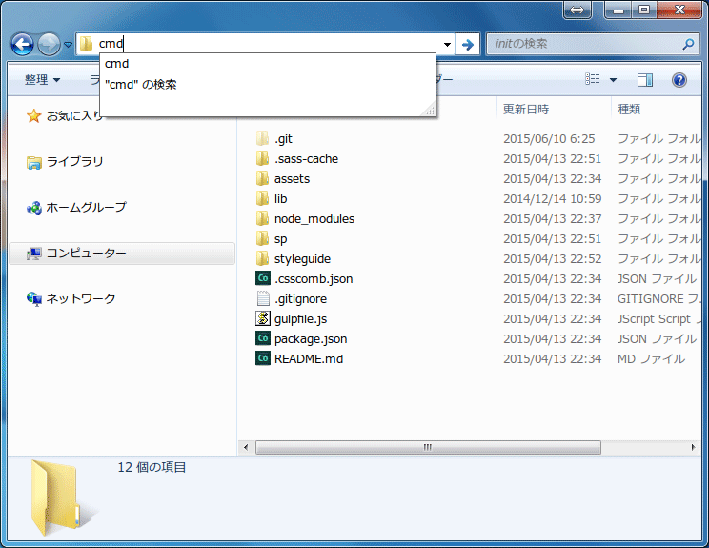The height and width of the screenshot is (548, 709).
Task: Click the ライブラリ folder icon
Action: (x=34, y=162)
